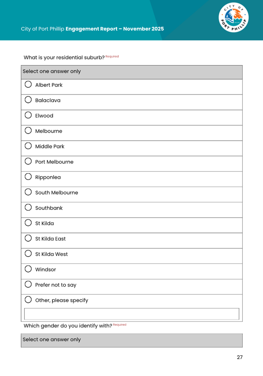Select St Kilda East radio button
This screenshot has width=263, height=376.
[28, 239]
